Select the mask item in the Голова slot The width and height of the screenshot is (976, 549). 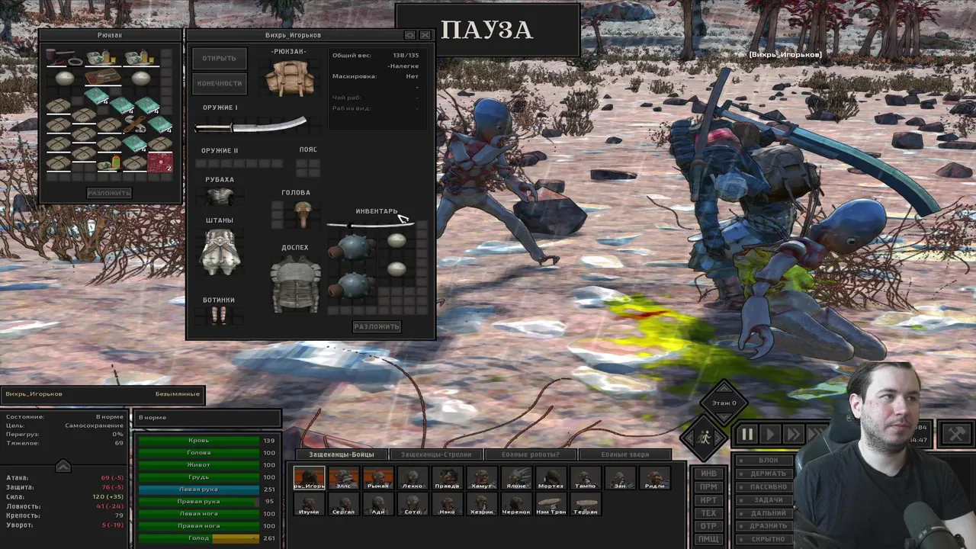pyautogui.click(x=302, y=214)
